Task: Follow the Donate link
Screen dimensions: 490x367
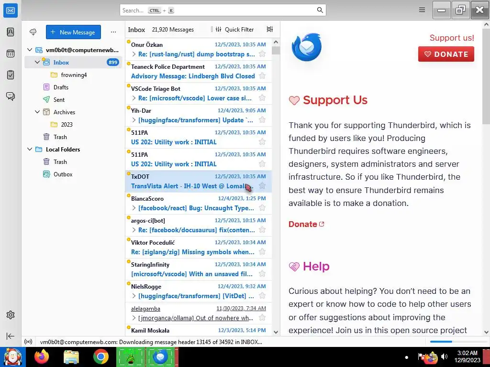Action: pos(306,224)
